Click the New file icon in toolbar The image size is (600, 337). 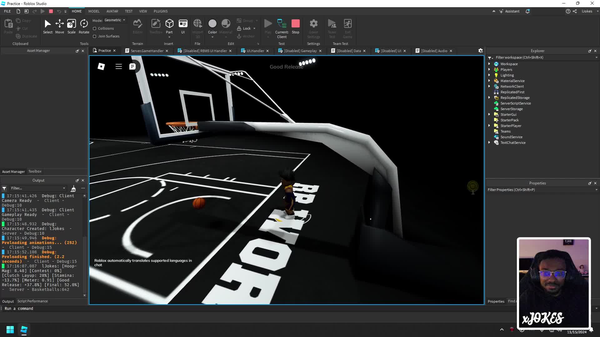point(18,11)
